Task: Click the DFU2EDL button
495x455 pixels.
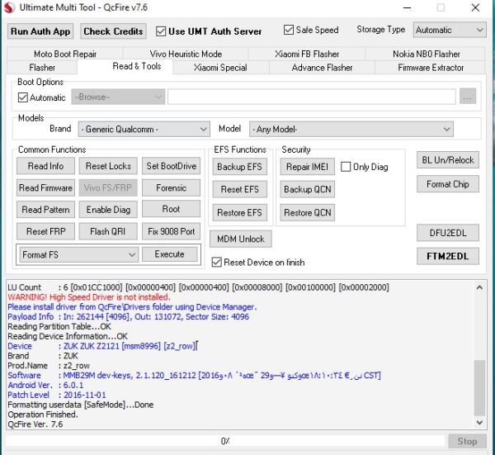Action: (x=448, y=233)
